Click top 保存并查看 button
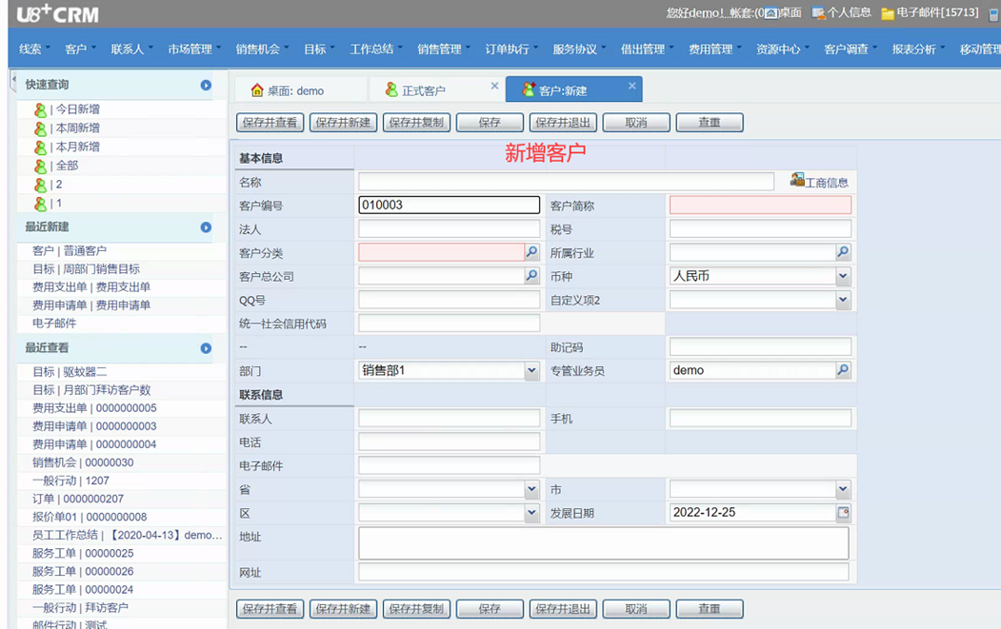The width and height of the screenshot is (1001, 629). pyautogui.click(x=270, y=123)
